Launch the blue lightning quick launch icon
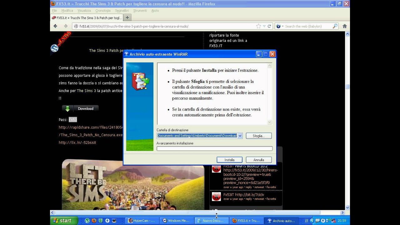Screen dimensions: 400x225 click(x=107, y=221)
